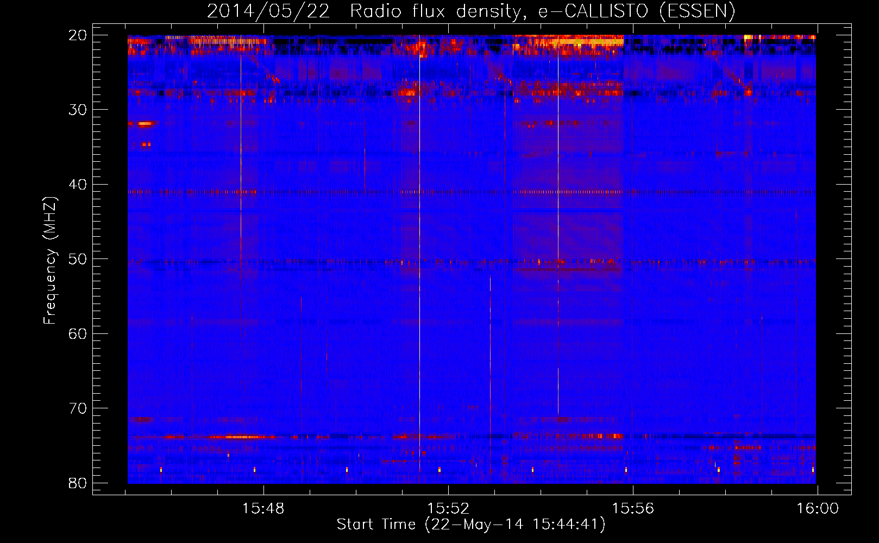Click the full-height vertical spike near 15:51

tap(419, 259)
